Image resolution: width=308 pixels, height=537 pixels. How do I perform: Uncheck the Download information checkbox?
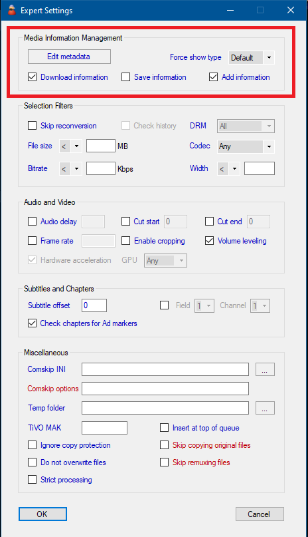pos(32,77)
